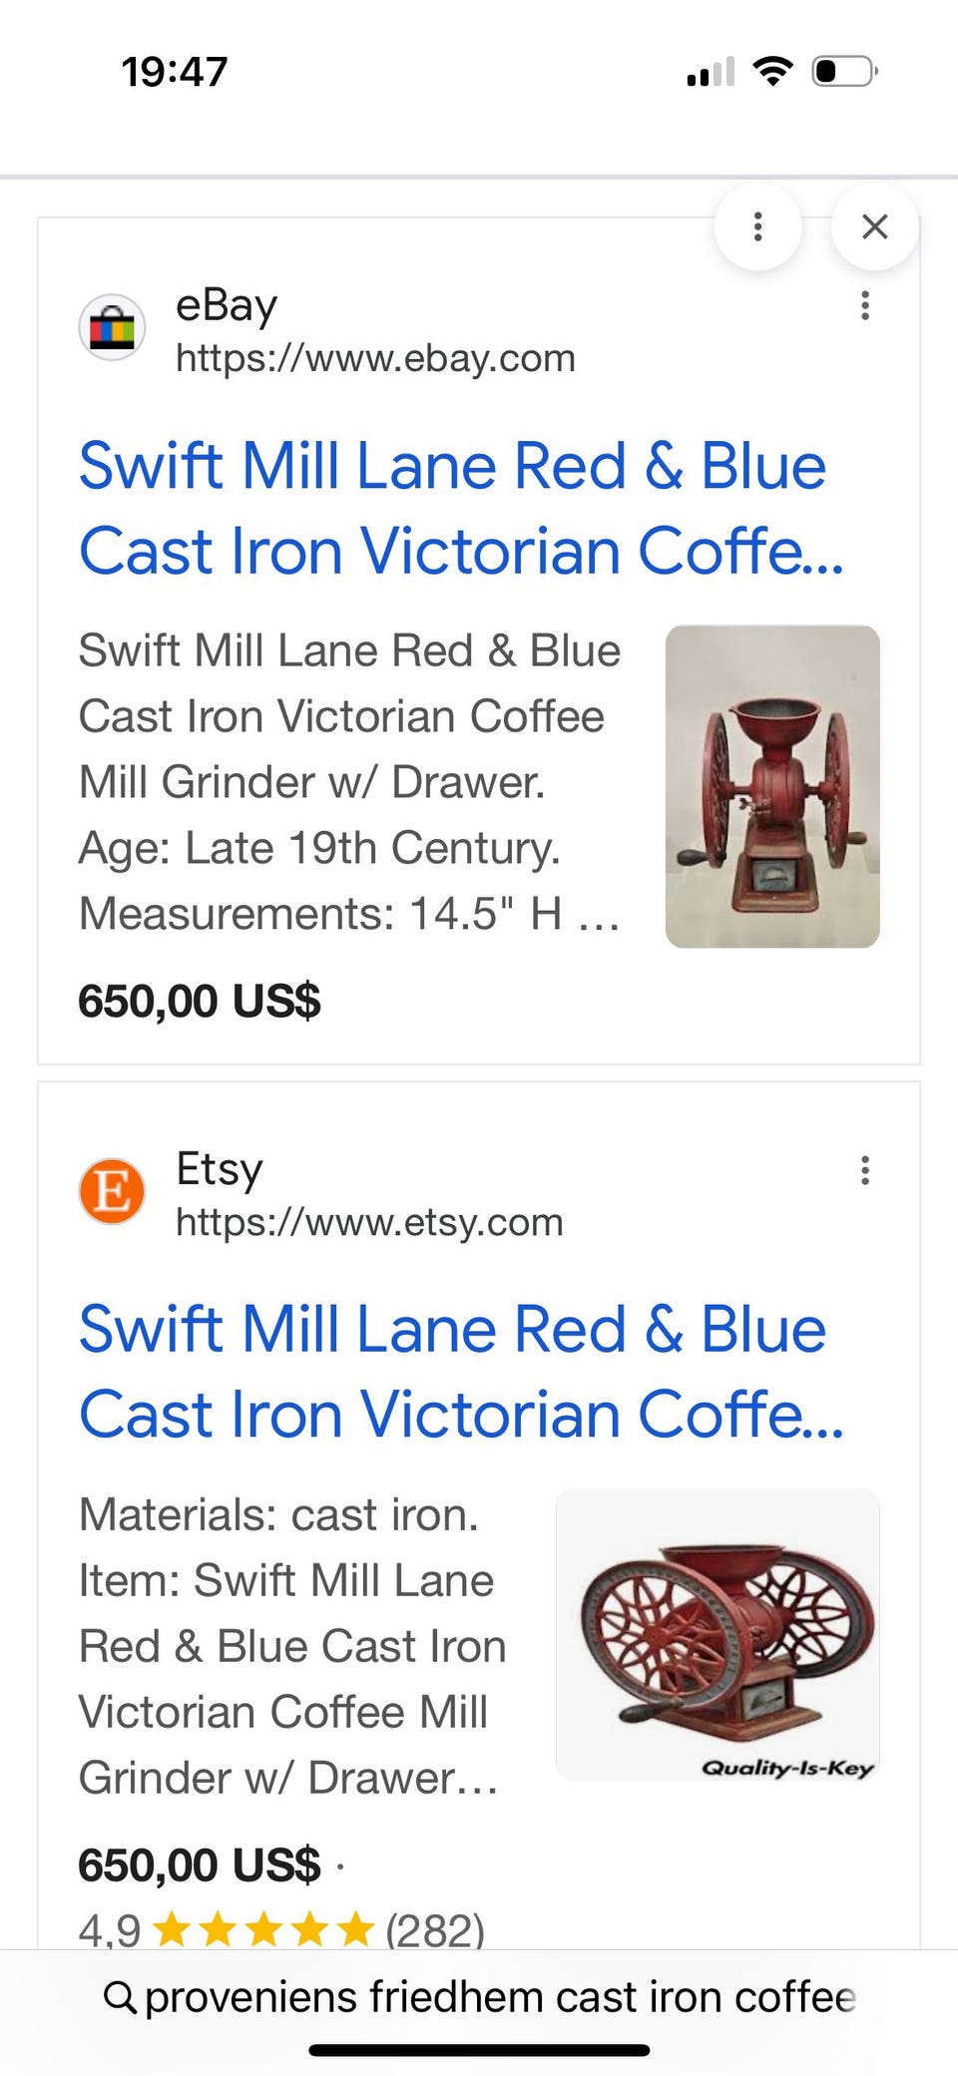This screenshot has height=2076, width=958.
Task: Open the eBay result's three-dot menu
Action: [x=864, y=305]
